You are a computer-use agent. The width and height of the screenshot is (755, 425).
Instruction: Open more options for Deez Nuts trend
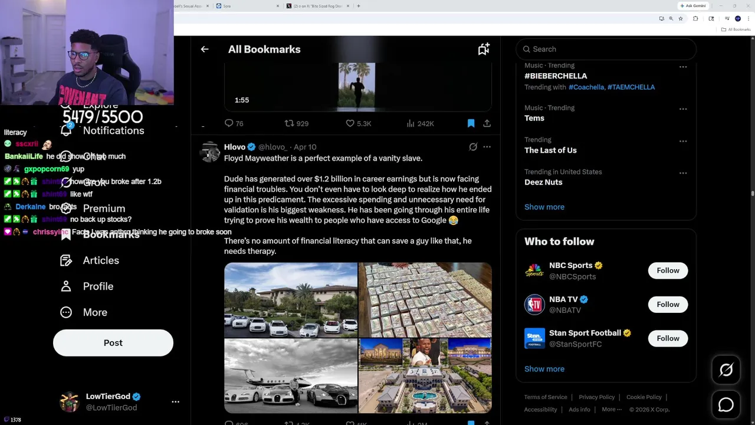click(x=683, y=173)
